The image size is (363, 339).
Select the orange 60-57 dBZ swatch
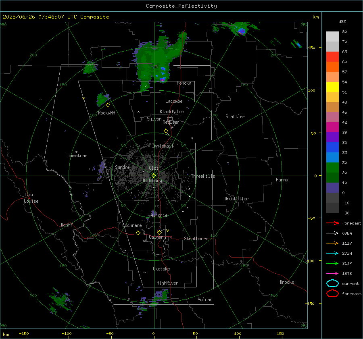click(x=332, y=67)
